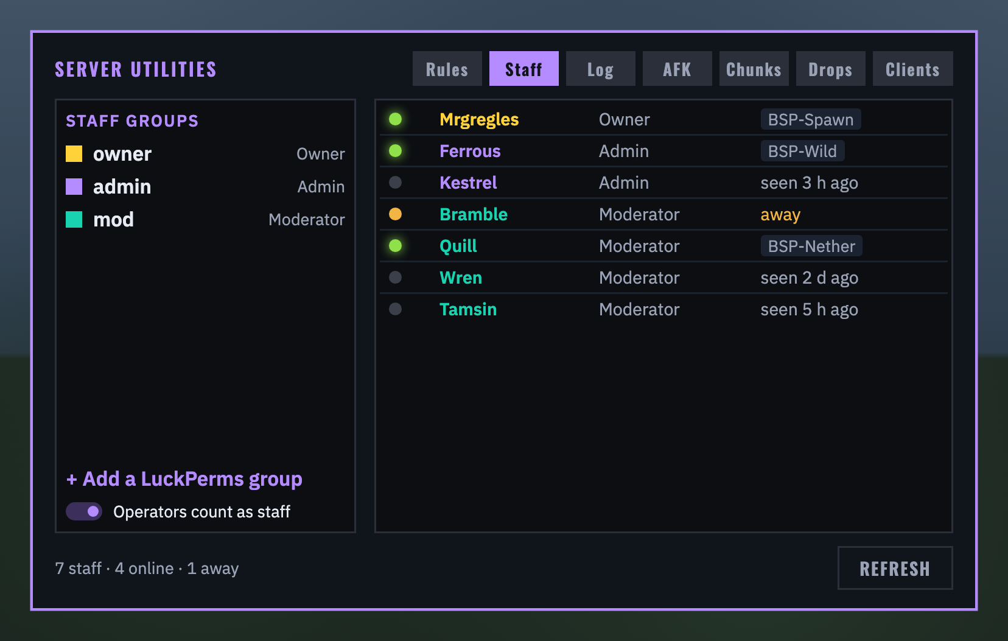
Task: Click the teal mod group color swatch
Action: [x=74, y=219]
